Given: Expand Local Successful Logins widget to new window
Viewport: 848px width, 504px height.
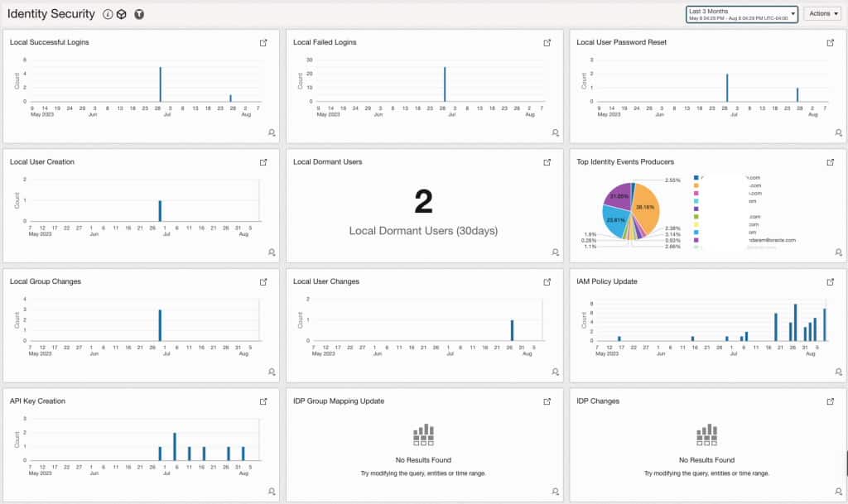Looking at the screenshot, I should point(263,41).
